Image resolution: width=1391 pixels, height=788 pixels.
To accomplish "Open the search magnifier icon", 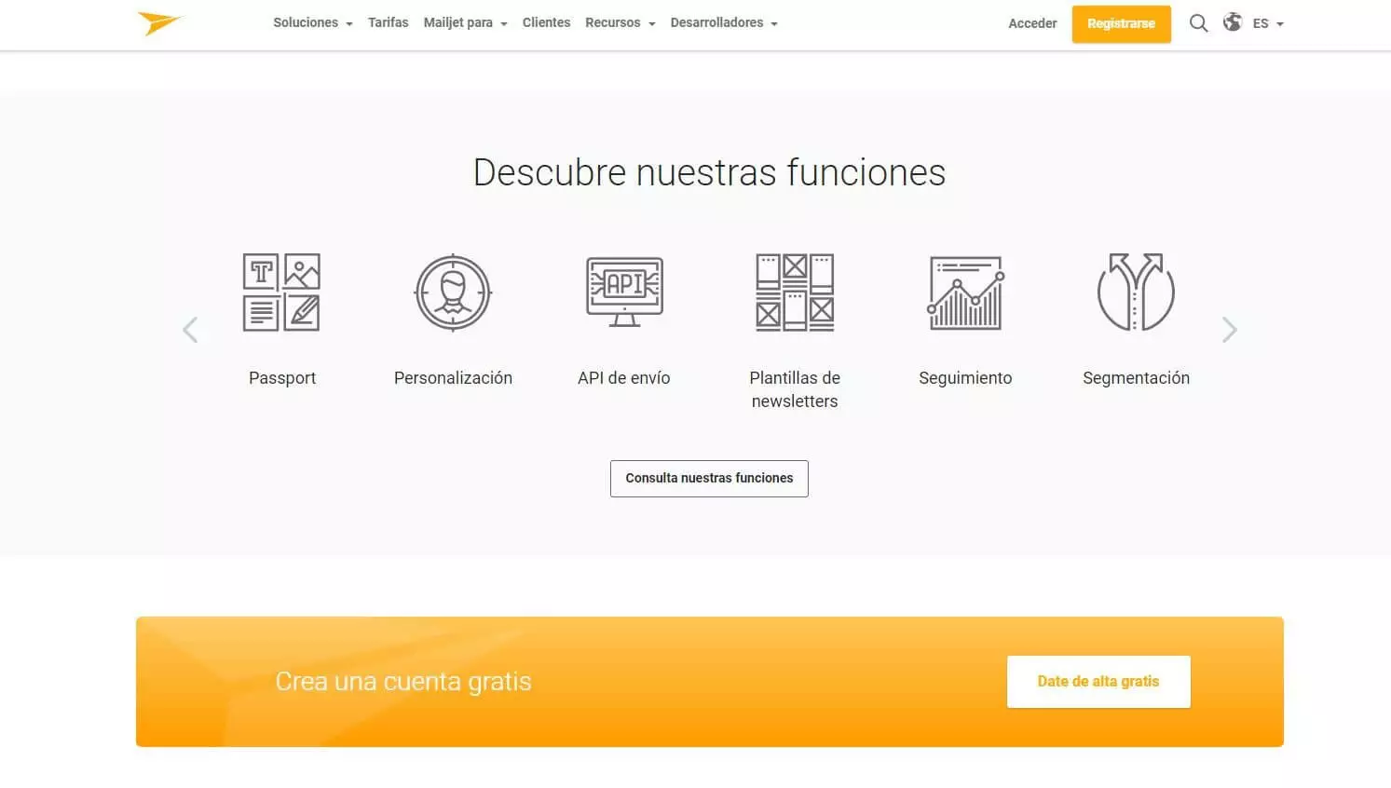I will pyautogui.click(x=1198, y=23).
